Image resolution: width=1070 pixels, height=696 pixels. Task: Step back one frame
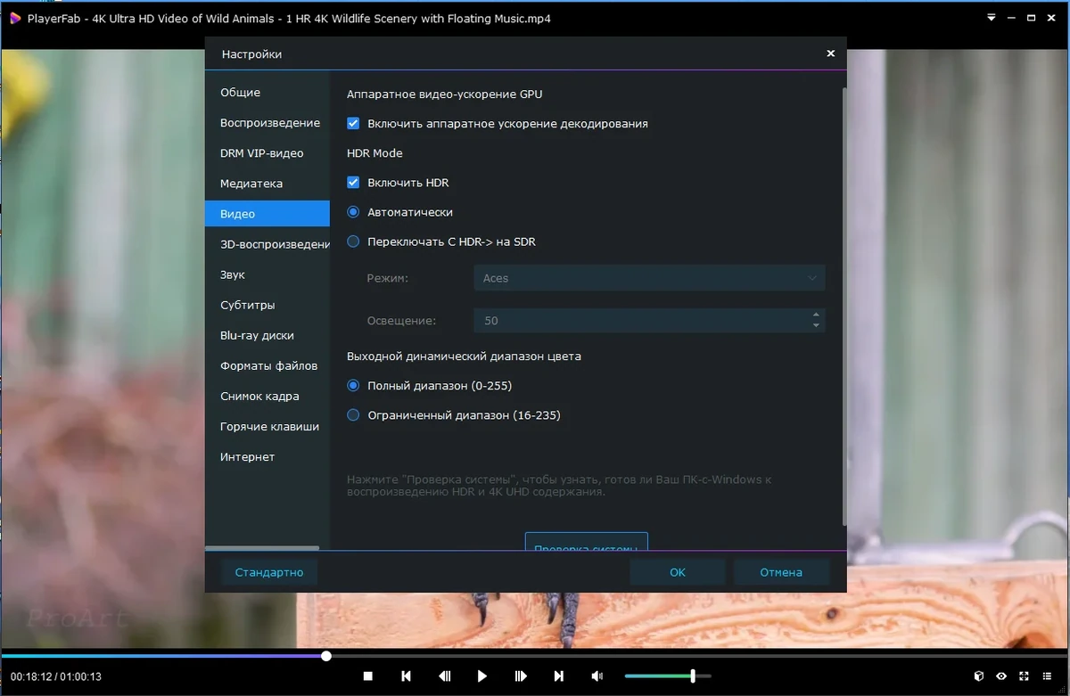[444, 676]
